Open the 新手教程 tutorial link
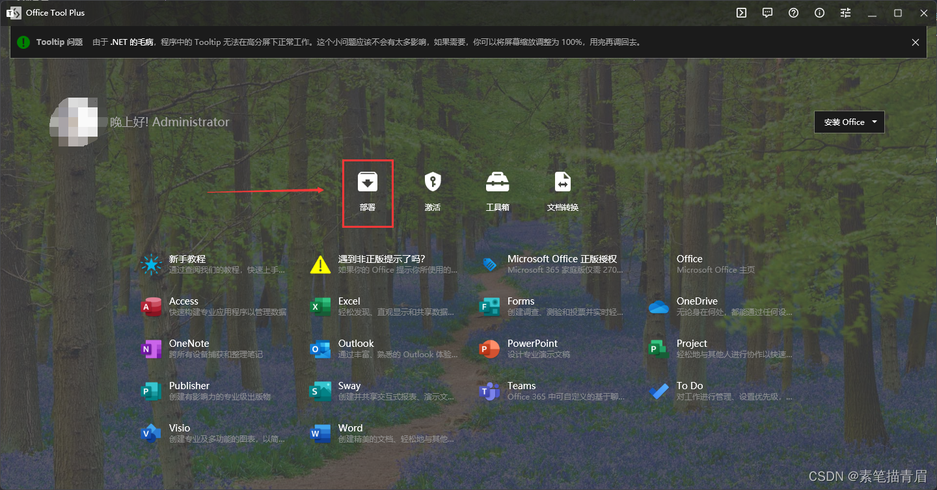The image size is (937, 490). pos(187,259)
